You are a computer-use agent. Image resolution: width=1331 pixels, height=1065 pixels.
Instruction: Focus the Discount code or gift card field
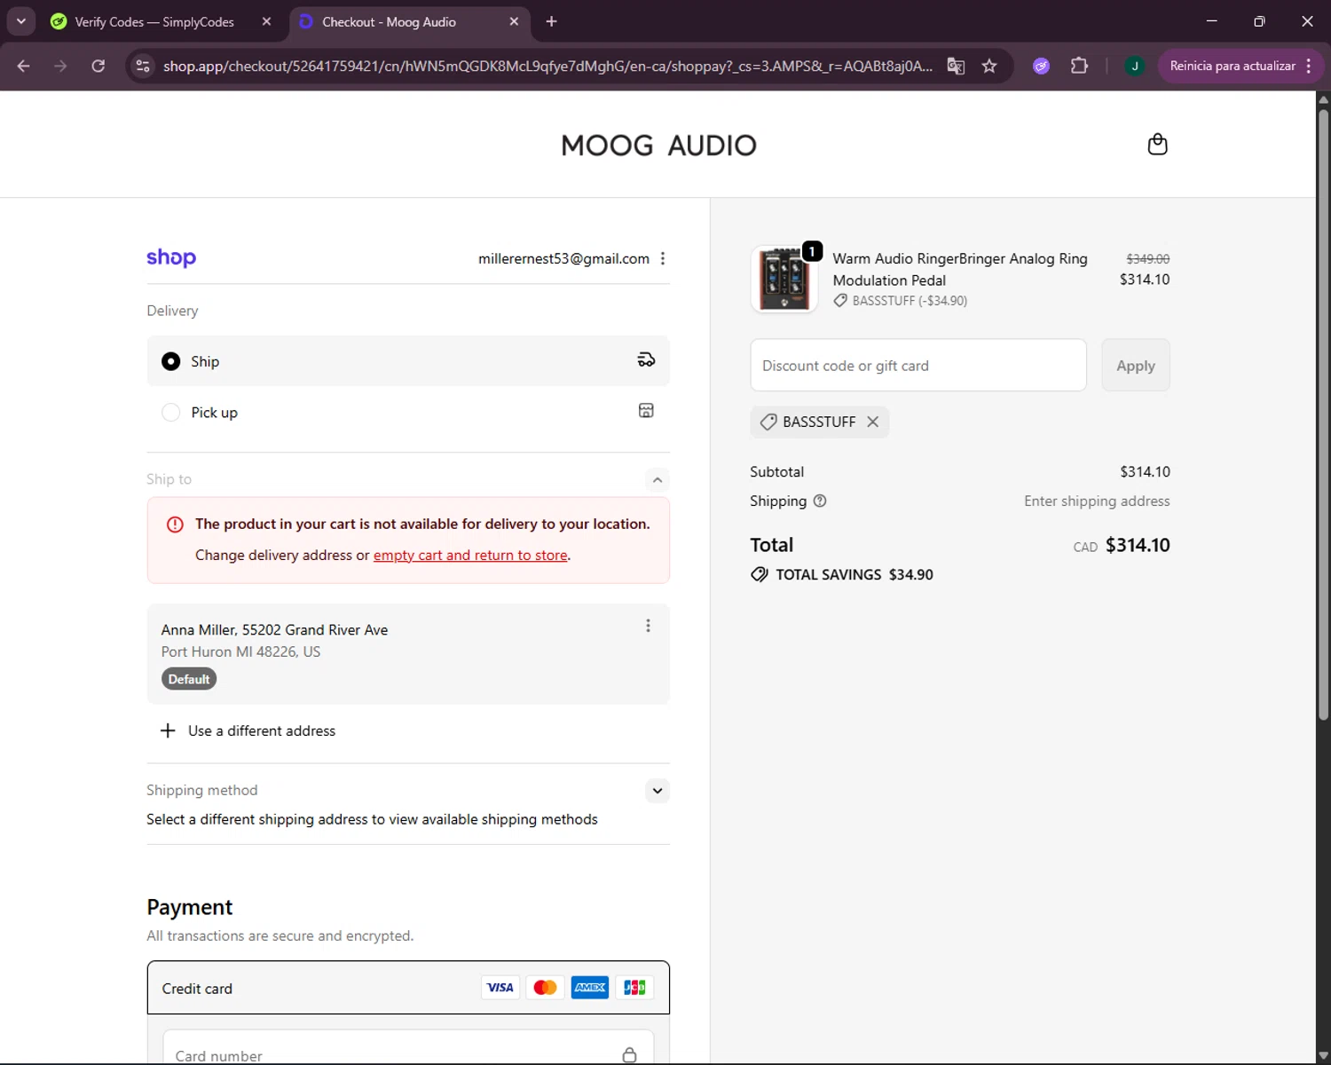point(918,365)
